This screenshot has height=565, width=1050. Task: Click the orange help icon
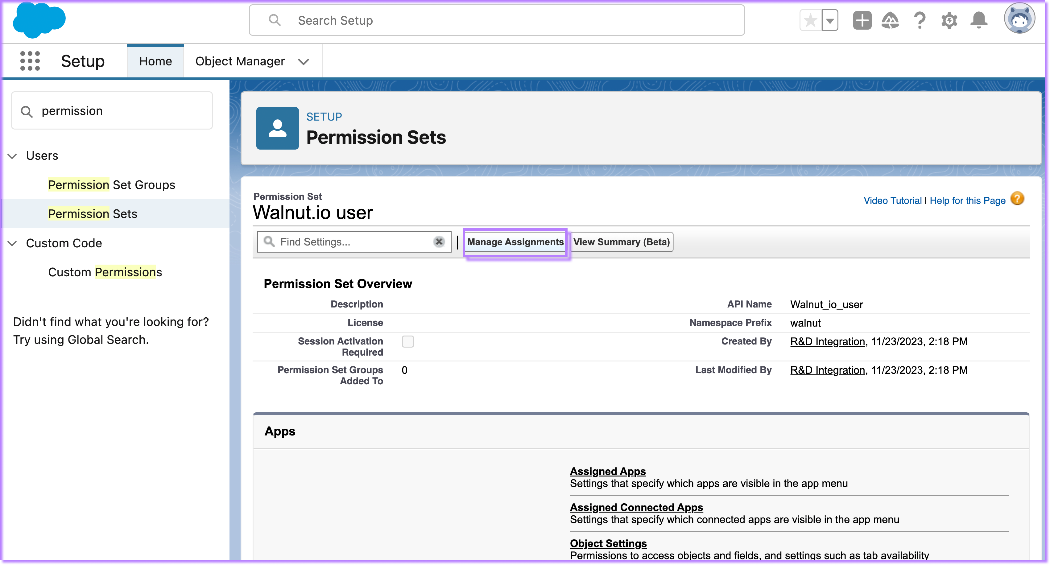pos(1017,199)
